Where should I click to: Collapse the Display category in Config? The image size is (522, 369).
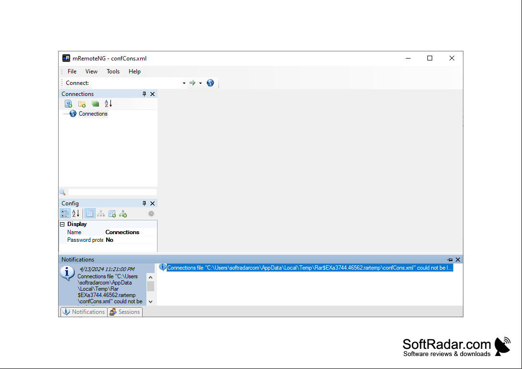point(62,224)
